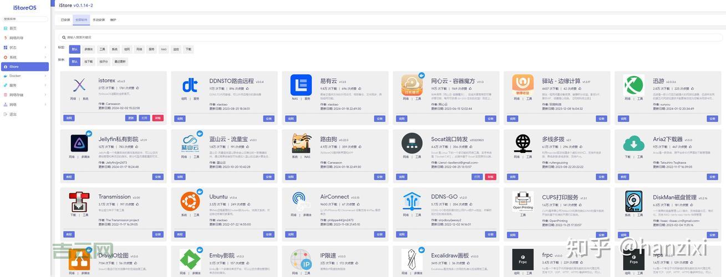Sort apps by 最近更新

(120, 61)
